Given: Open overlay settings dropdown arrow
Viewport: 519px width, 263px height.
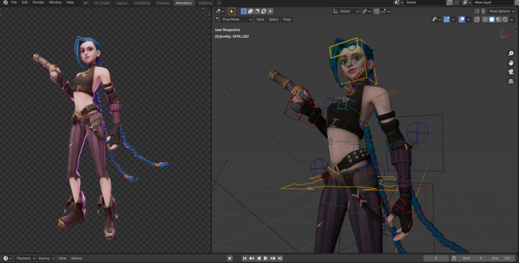Looking at the screenshot, I should tap(468, 20).
